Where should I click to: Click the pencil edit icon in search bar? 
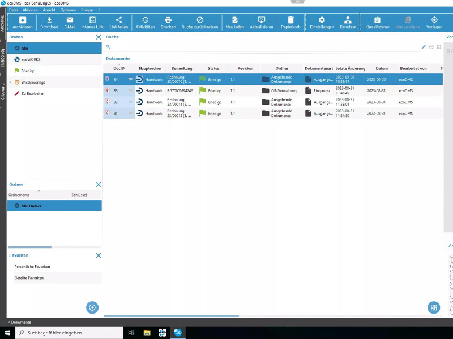(424, 47)
